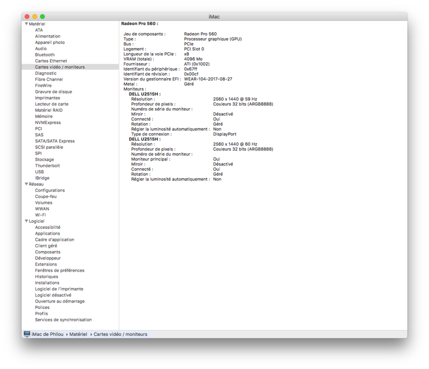Select Logiciel de l'imprimante entry
Screen dimensions: 429x369
(59, 289)
